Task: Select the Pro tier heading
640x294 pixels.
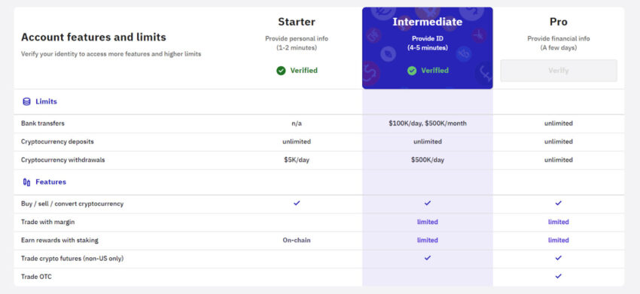Action: pos(559,22)
